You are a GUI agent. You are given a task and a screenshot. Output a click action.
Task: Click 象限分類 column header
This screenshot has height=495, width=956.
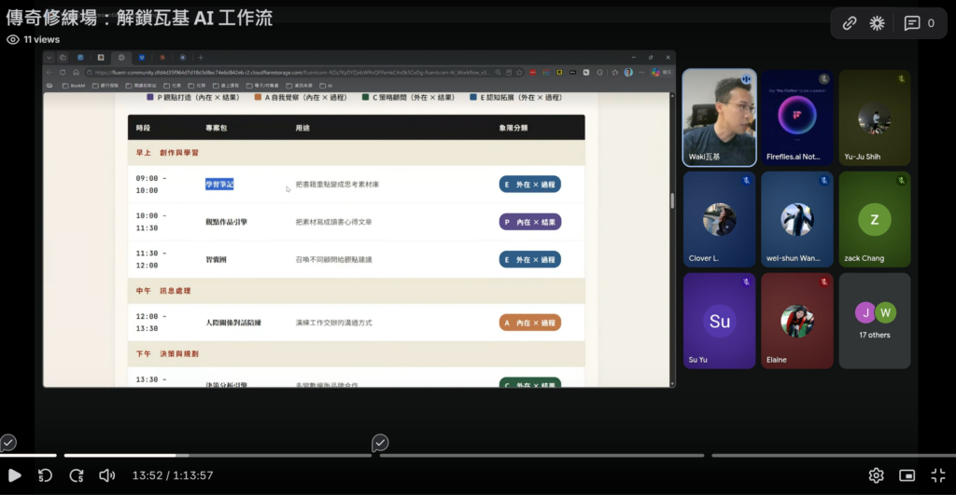[x=513, y=128]
